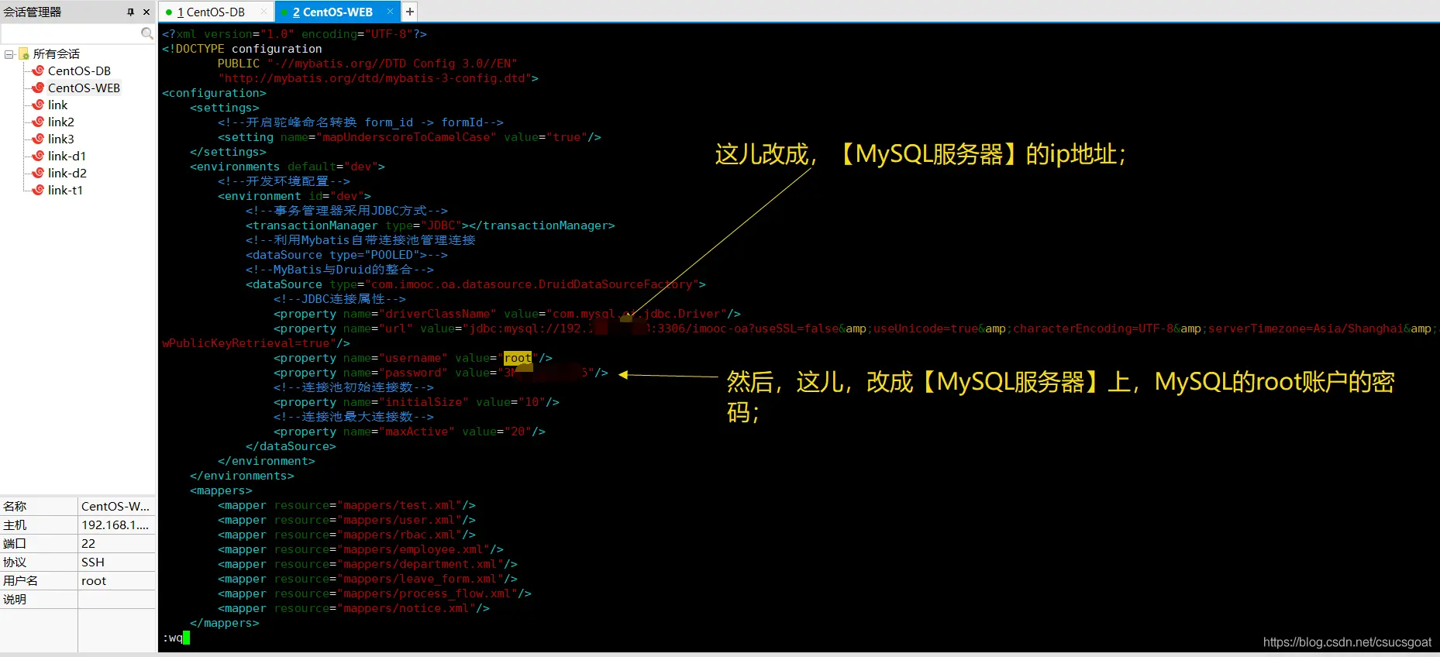
Task: Select CentOS-WEB in the session tree
Action: click(x=84, y=88)
